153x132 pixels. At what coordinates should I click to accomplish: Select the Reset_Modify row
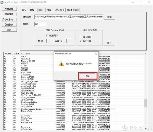(59, 79)
